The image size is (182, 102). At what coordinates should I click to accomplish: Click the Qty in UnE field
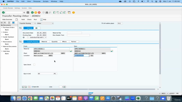[45, 74]
